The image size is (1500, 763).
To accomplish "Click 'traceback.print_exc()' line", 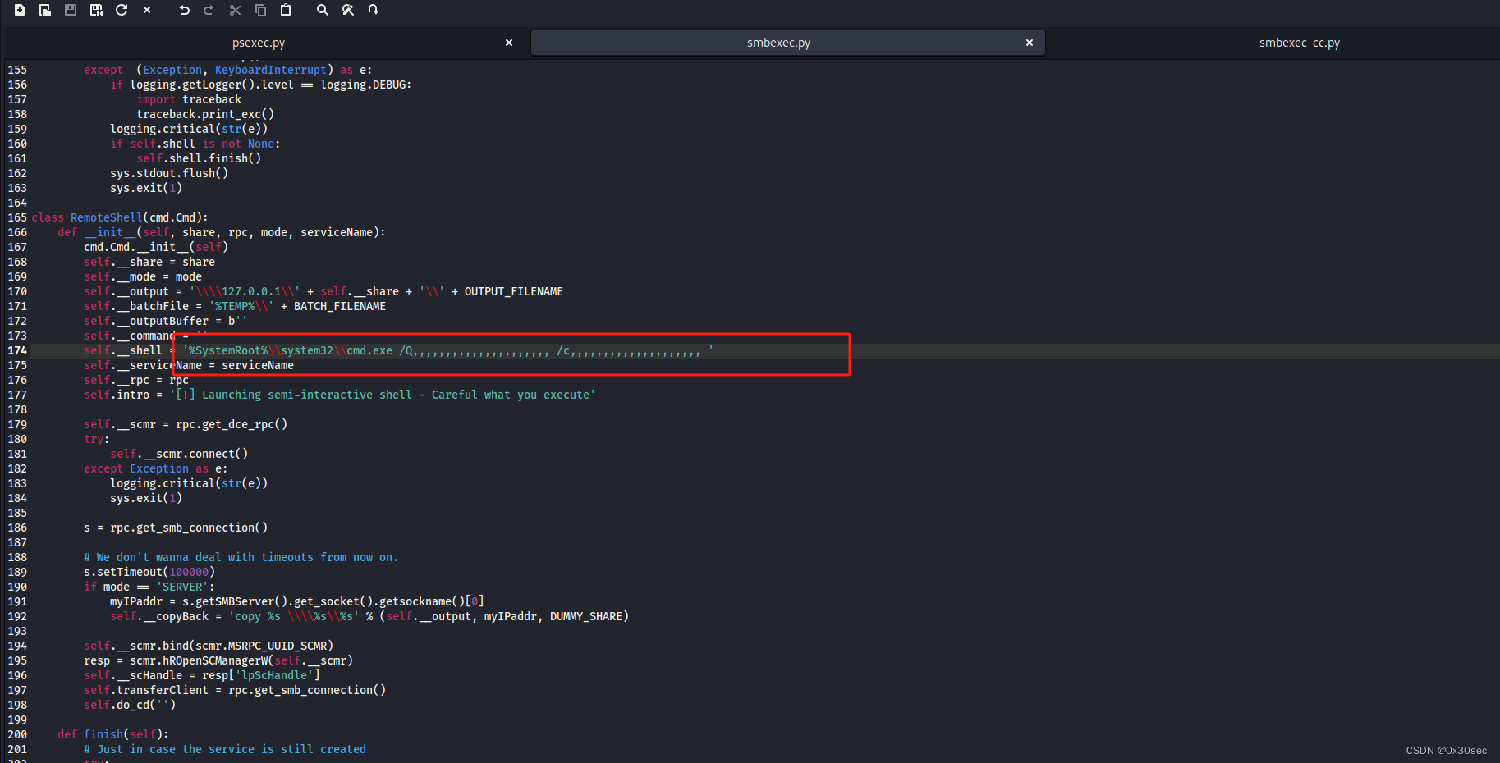I will pos(205,114).
